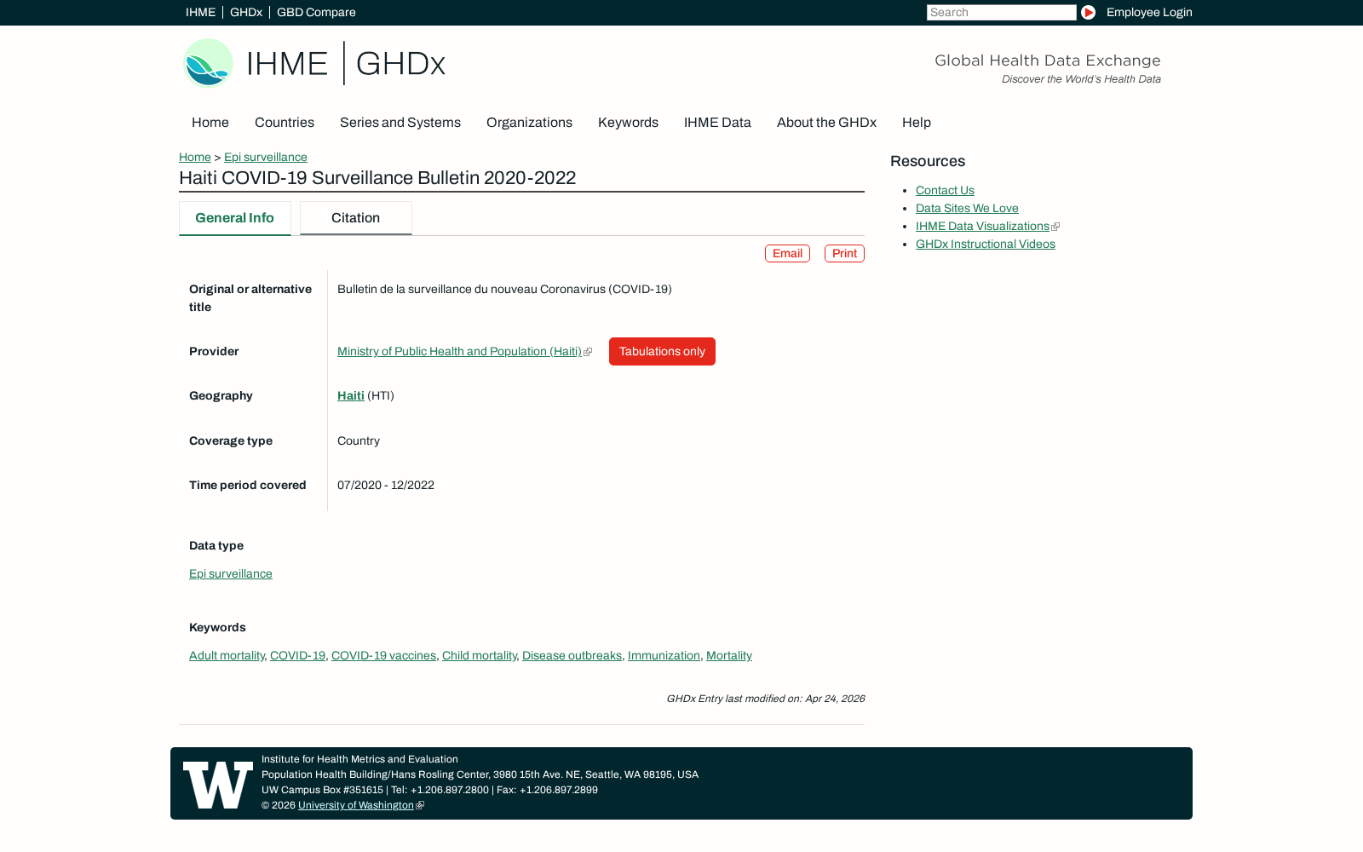Click the Print button
The width and height of the screenshot is (1363, 852).
point(844,254)
